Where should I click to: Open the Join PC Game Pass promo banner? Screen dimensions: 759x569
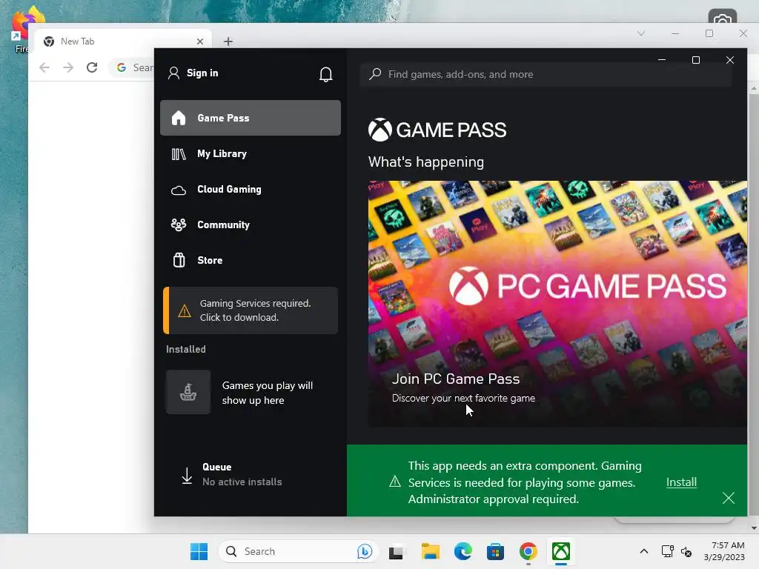(557, 304)
